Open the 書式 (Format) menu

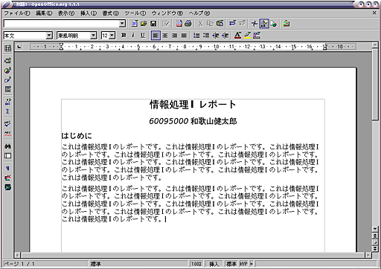tap(111, 13)
